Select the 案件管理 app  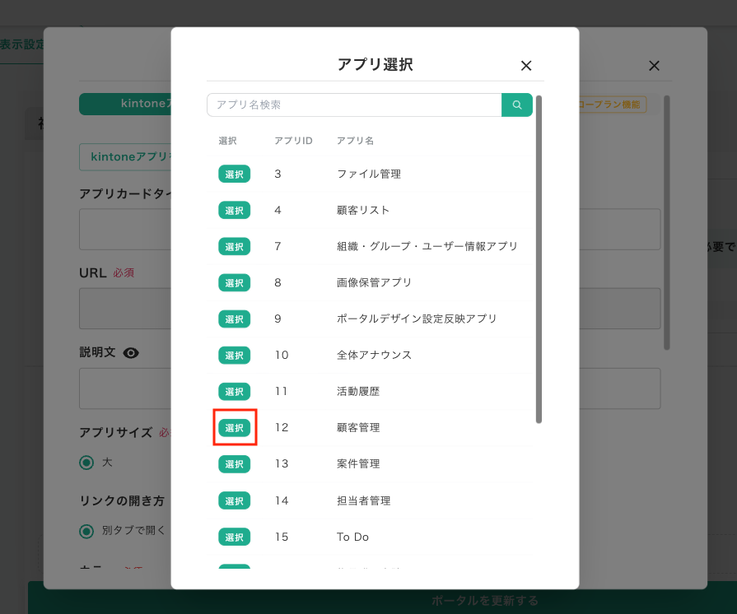(234, 463)
